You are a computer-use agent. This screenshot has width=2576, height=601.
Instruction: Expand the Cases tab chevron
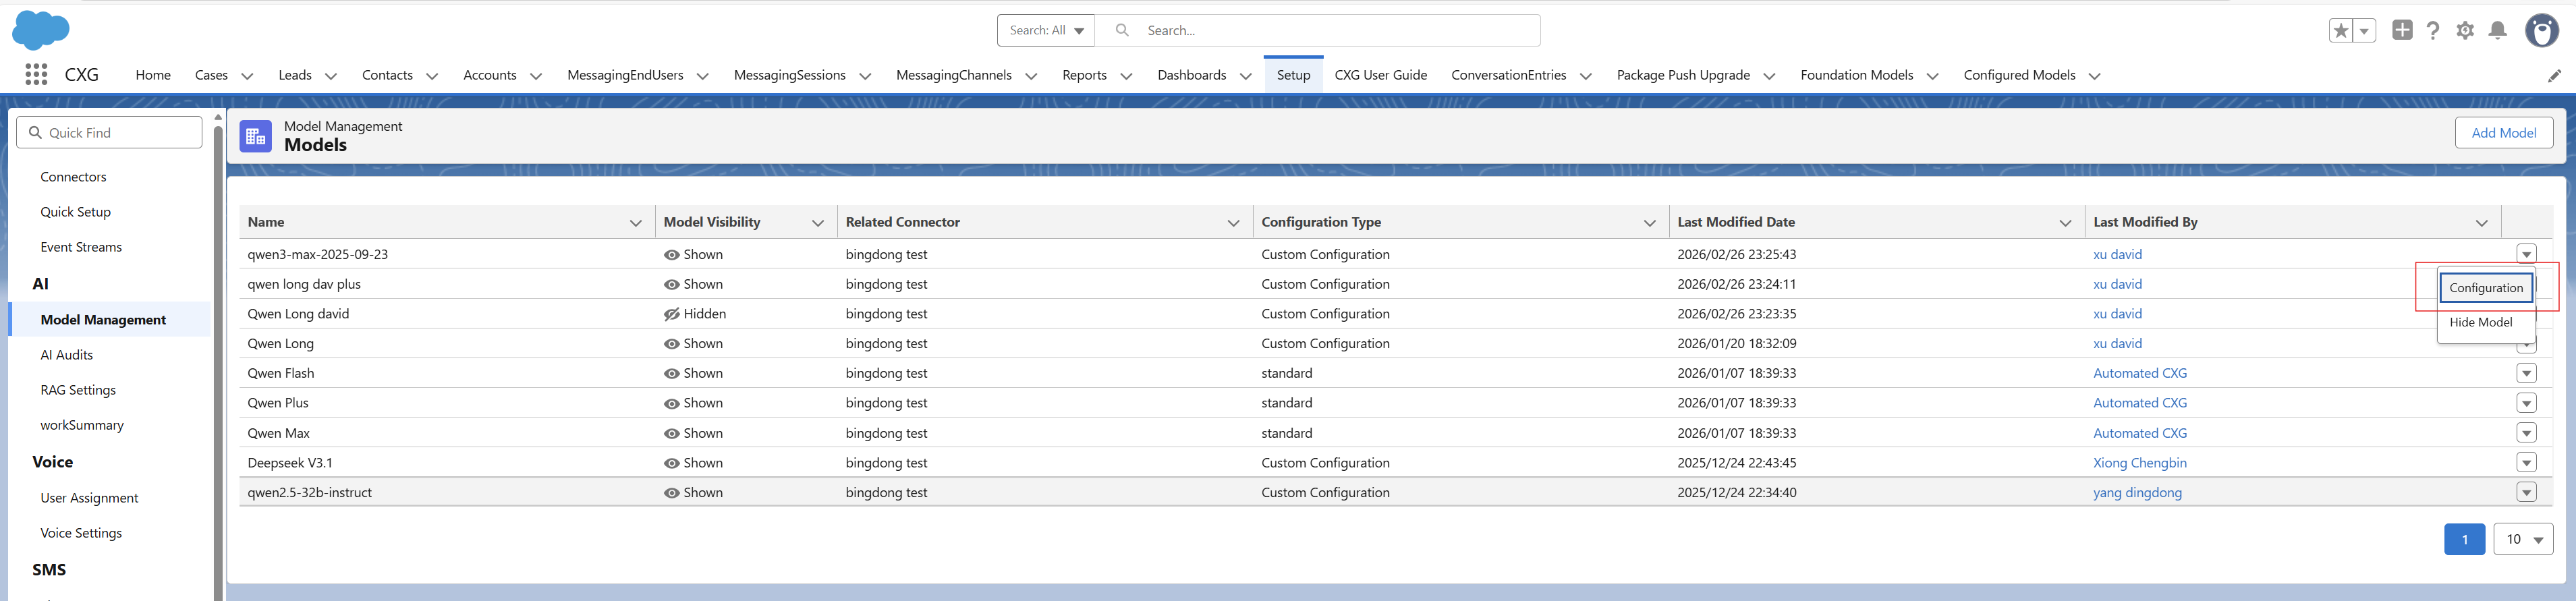[x=247, y=76]
